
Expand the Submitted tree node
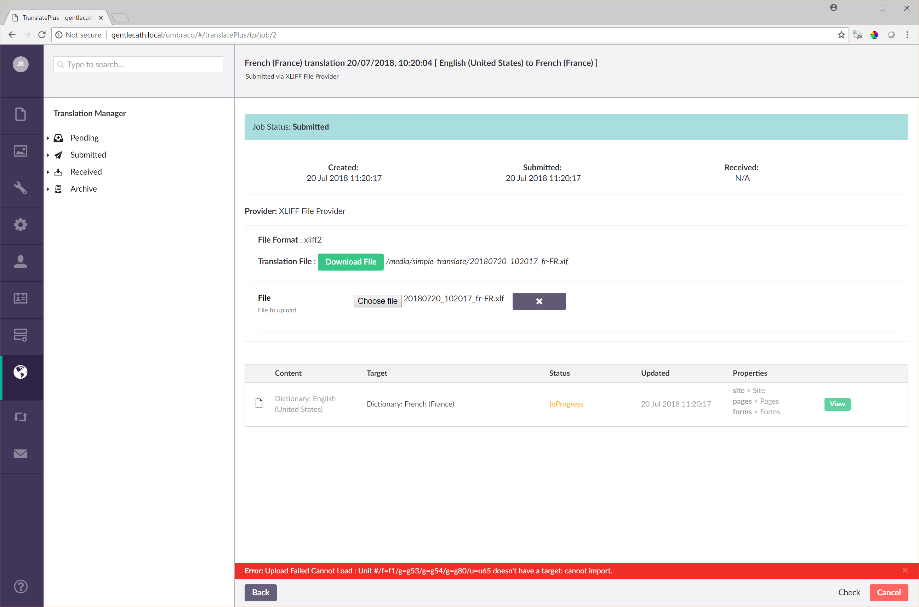coord(48,155)
